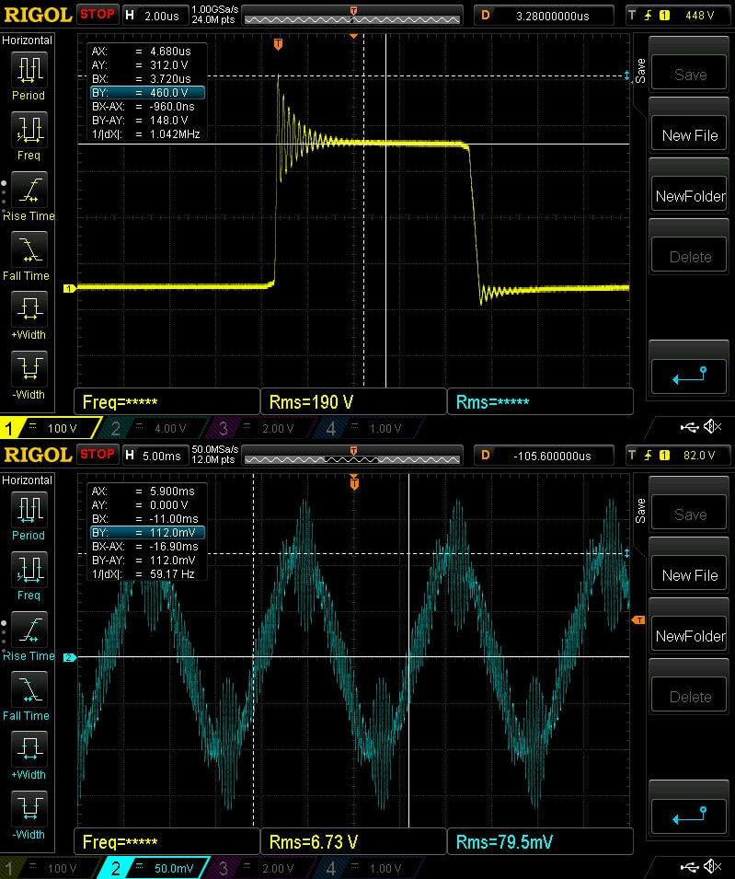Toggle active channel 2 tab showing 50.0mV
Viewport: 735px width, 879px height.
154,868
